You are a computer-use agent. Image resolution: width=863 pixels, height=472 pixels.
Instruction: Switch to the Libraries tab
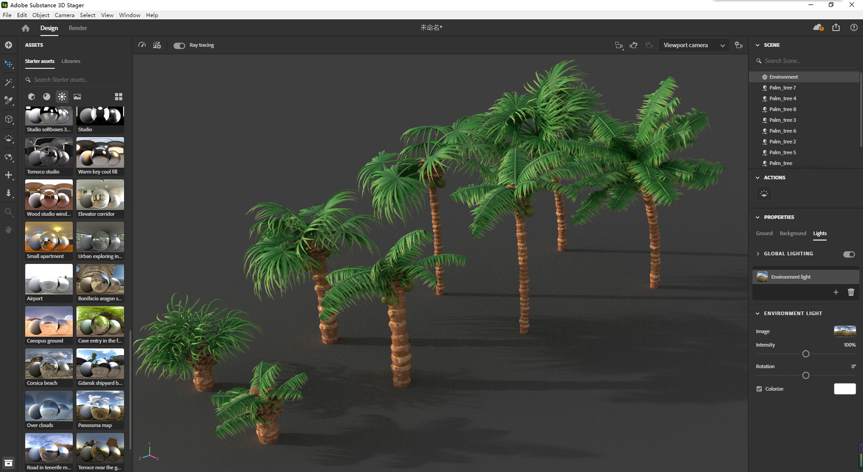tap(71, 61)
